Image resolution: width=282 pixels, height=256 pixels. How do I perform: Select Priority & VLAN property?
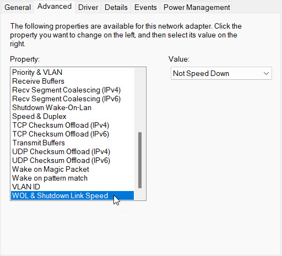73,72
